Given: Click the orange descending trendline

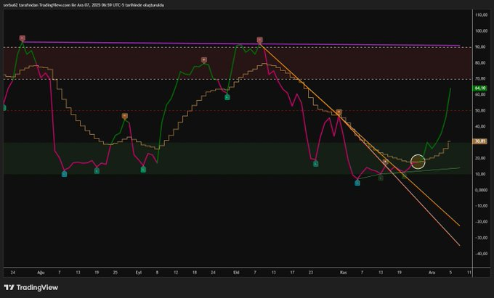Looking at the screenshot, I should [x=359, y=134].
